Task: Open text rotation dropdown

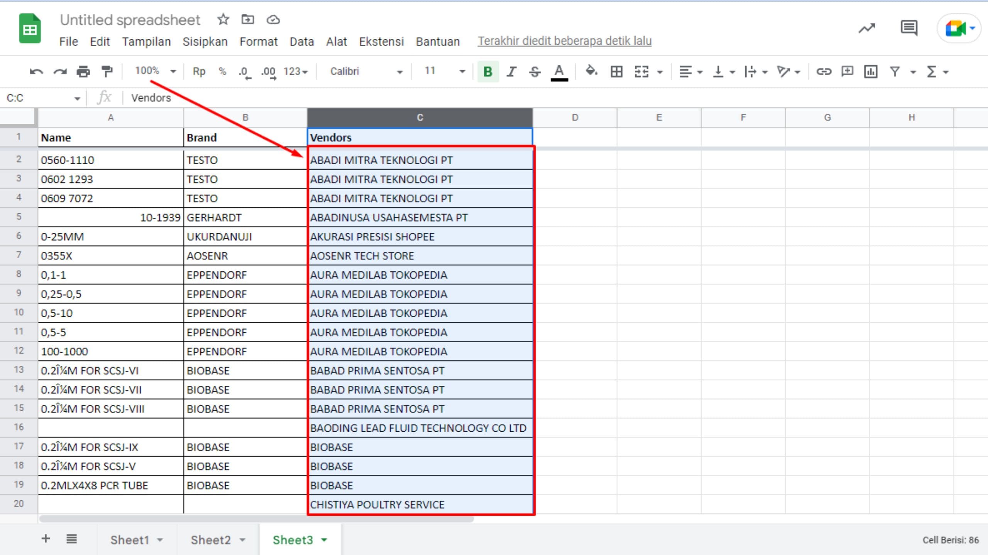Action: (789, 72)
